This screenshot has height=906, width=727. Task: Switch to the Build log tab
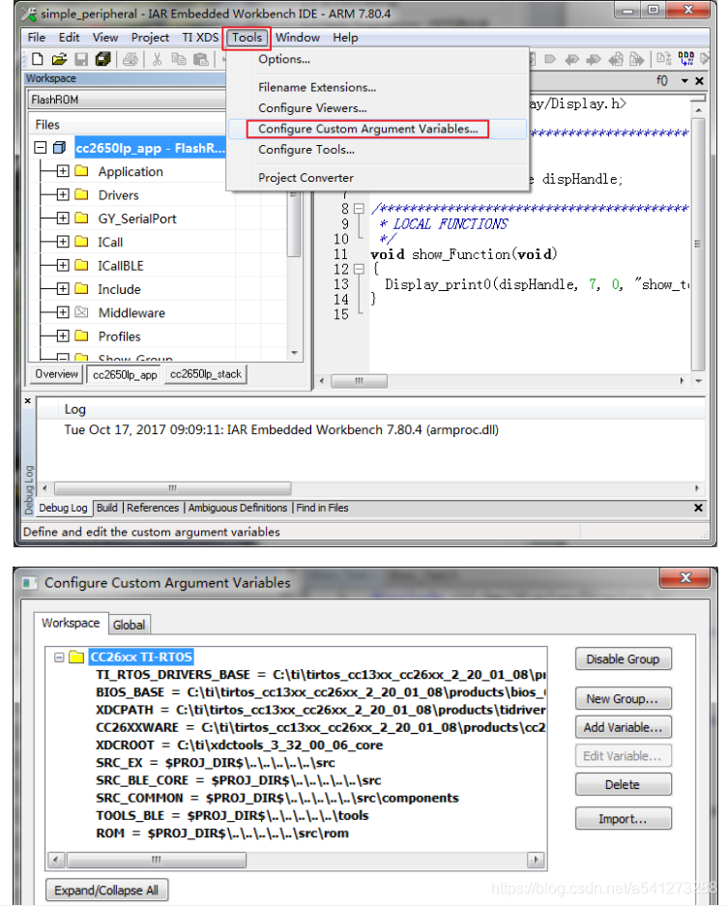(107, 508)
